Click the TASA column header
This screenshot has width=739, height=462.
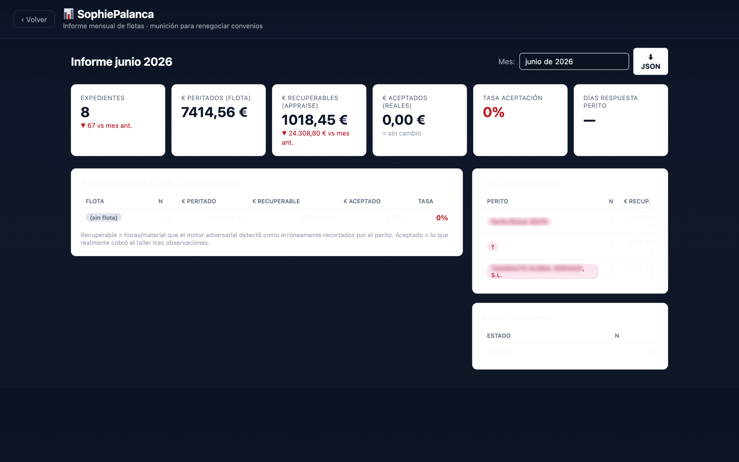coord(426,201)
